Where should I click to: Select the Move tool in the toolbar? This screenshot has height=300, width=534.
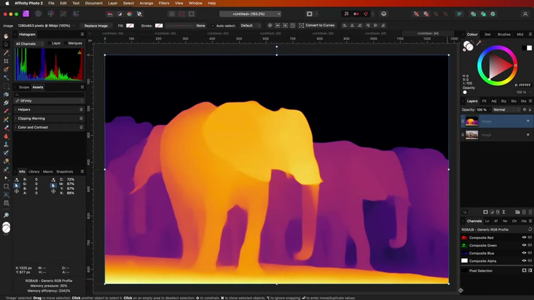6,45
